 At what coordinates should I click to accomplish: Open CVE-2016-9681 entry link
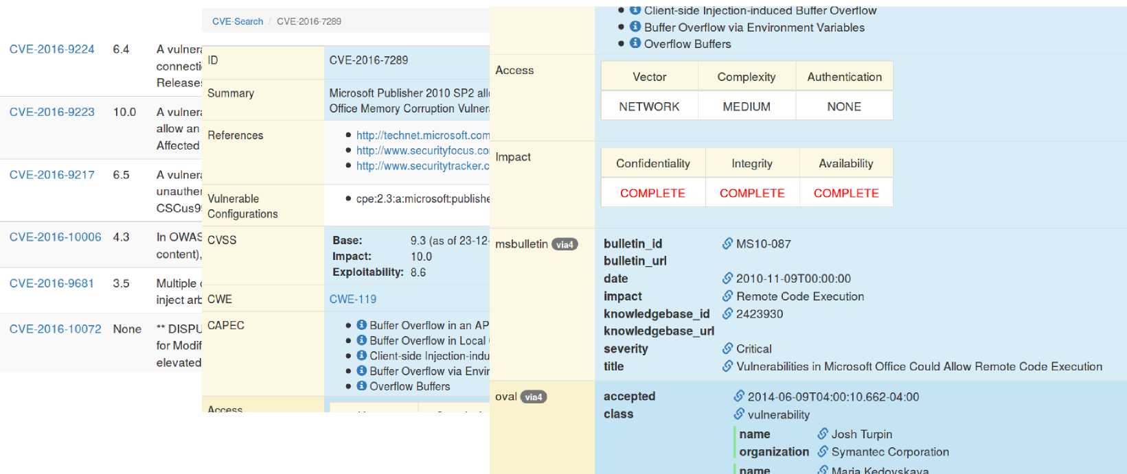coord(52,283)
